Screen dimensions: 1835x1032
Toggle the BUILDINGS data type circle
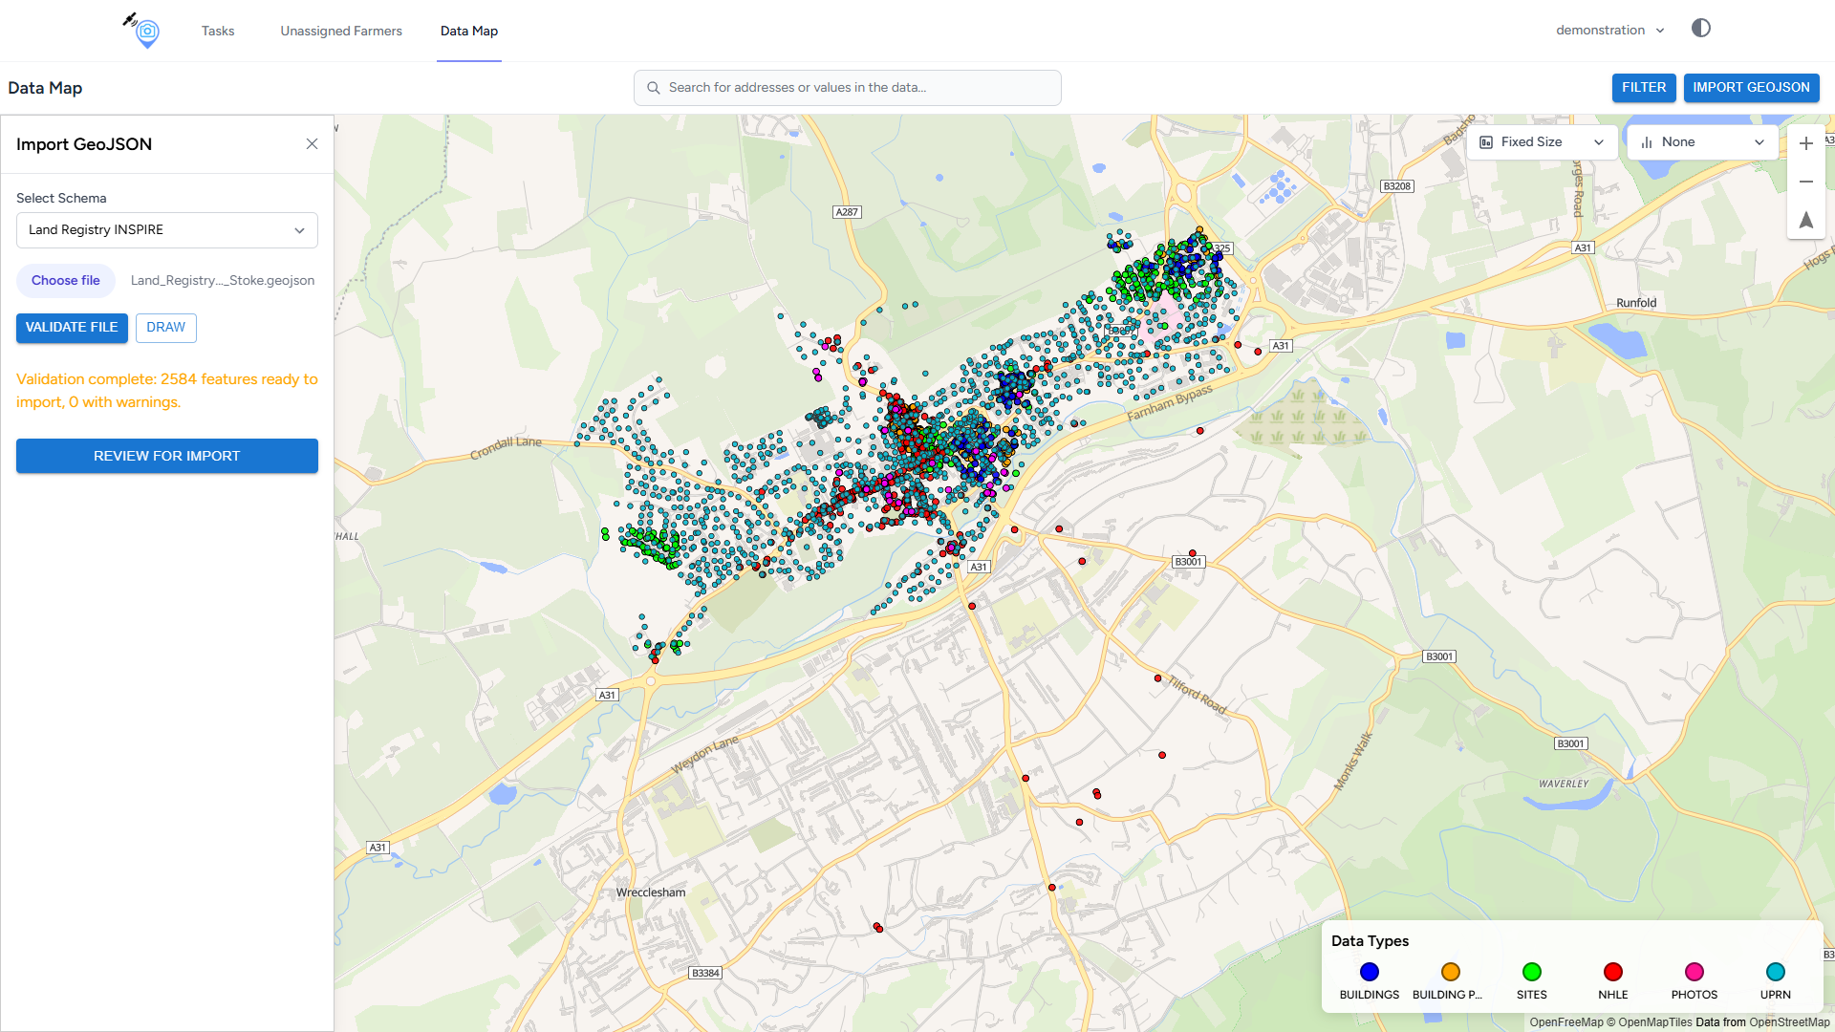1369,972
